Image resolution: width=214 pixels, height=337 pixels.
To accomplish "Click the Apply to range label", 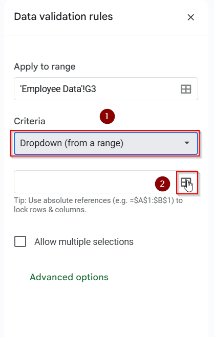I will pyautogui.click(x=45, y=66).
